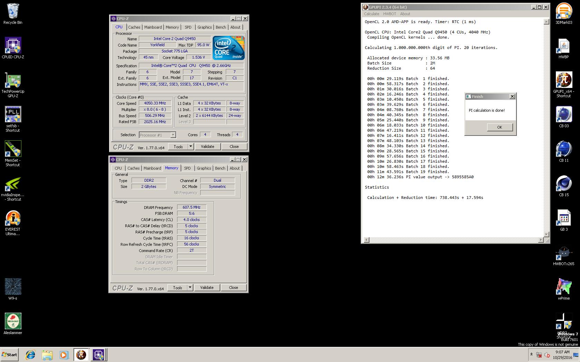This screenshot has width=580, height=362.
Task: Expand Processor #1 selection dropdown
Action: click(173, 135)
